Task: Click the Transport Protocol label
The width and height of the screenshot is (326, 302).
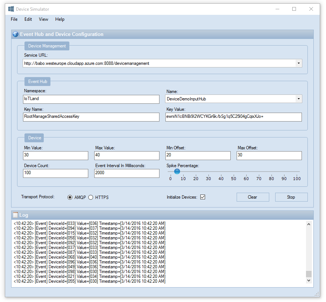Action: click(x=38, y=197)
